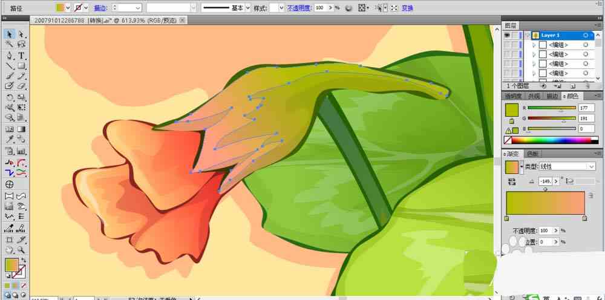
Task: Open the 基本 stroke style dropdown
Action: [247, 8]
